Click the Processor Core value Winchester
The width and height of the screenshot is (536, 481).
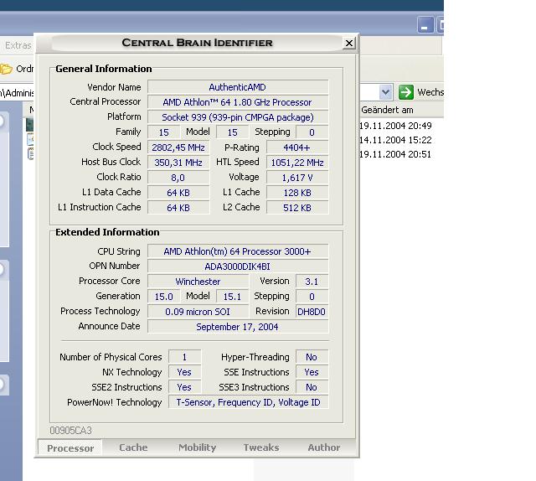coord(198,282)
